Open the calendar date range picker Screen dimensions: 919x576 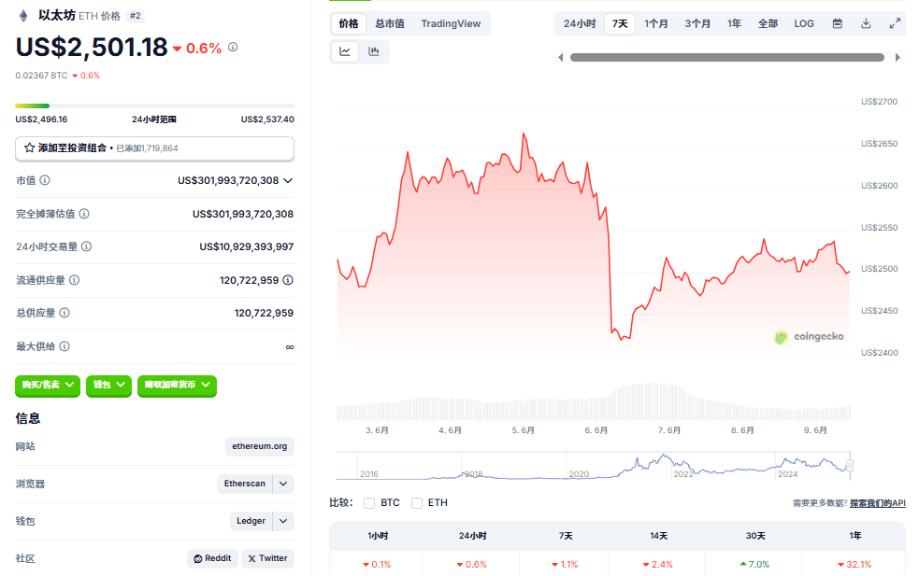point(838,23)
